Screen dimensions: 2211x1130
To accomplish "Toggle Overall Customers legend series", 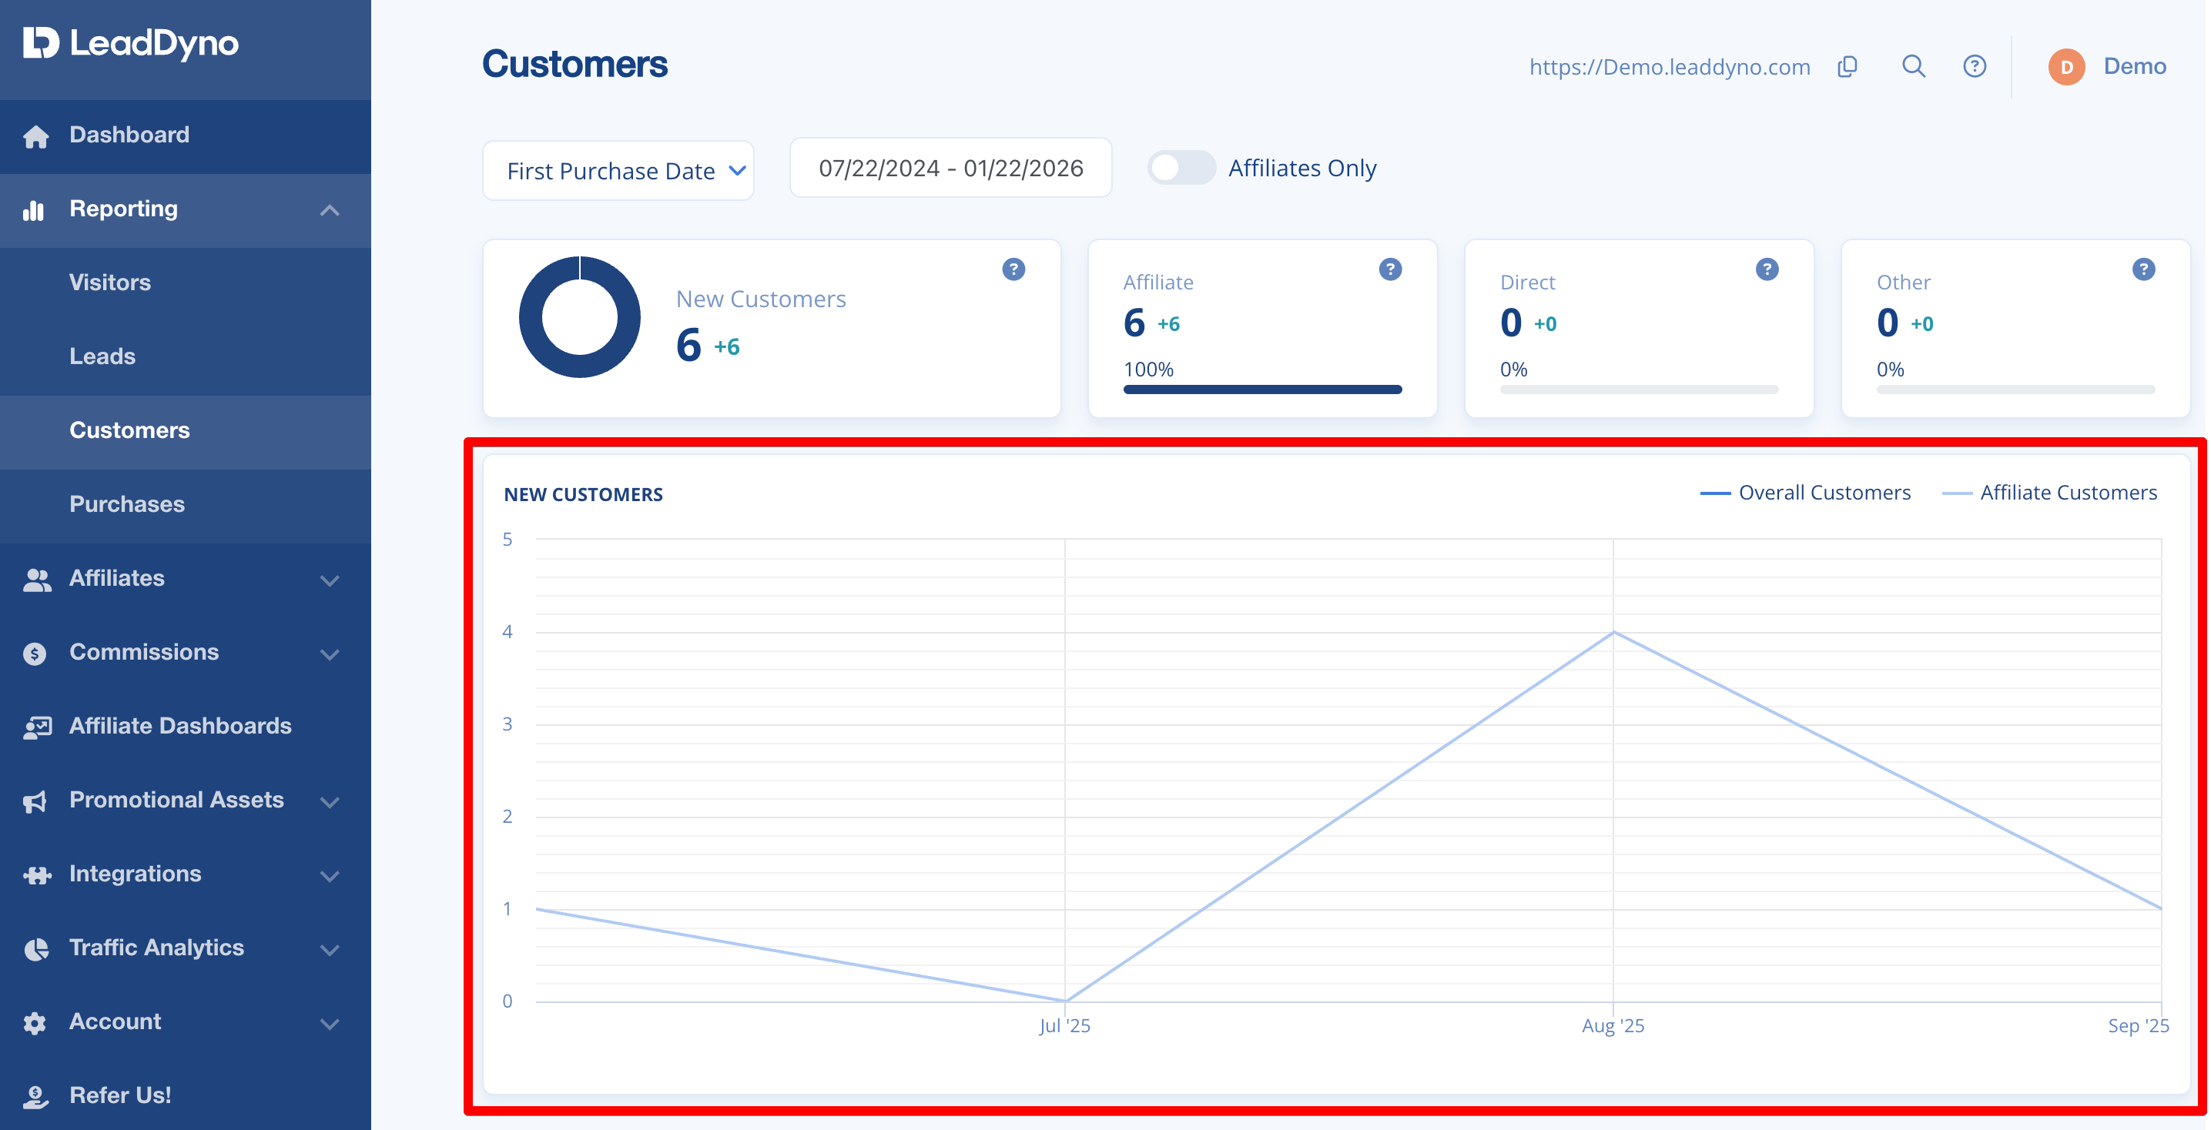I will point(1805,493).
